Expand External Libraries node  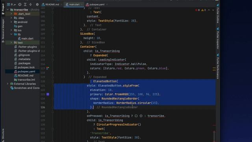[x=7, y=84]
